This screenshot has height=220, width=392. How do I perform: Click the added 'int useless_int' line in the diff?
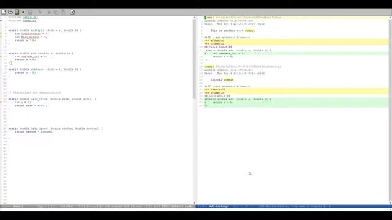225,53
